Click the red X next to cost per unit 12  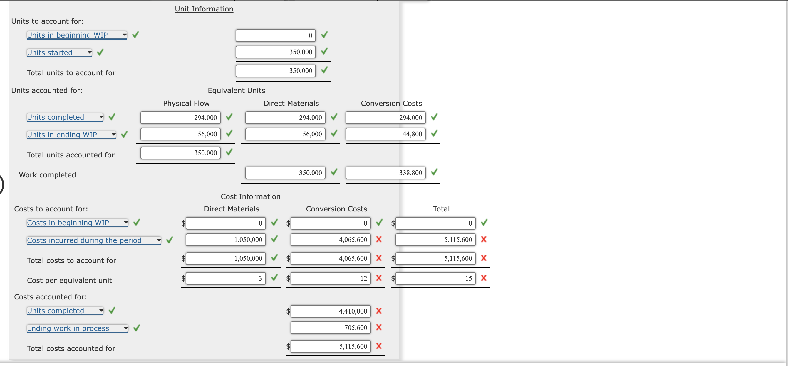pos(379,278)
